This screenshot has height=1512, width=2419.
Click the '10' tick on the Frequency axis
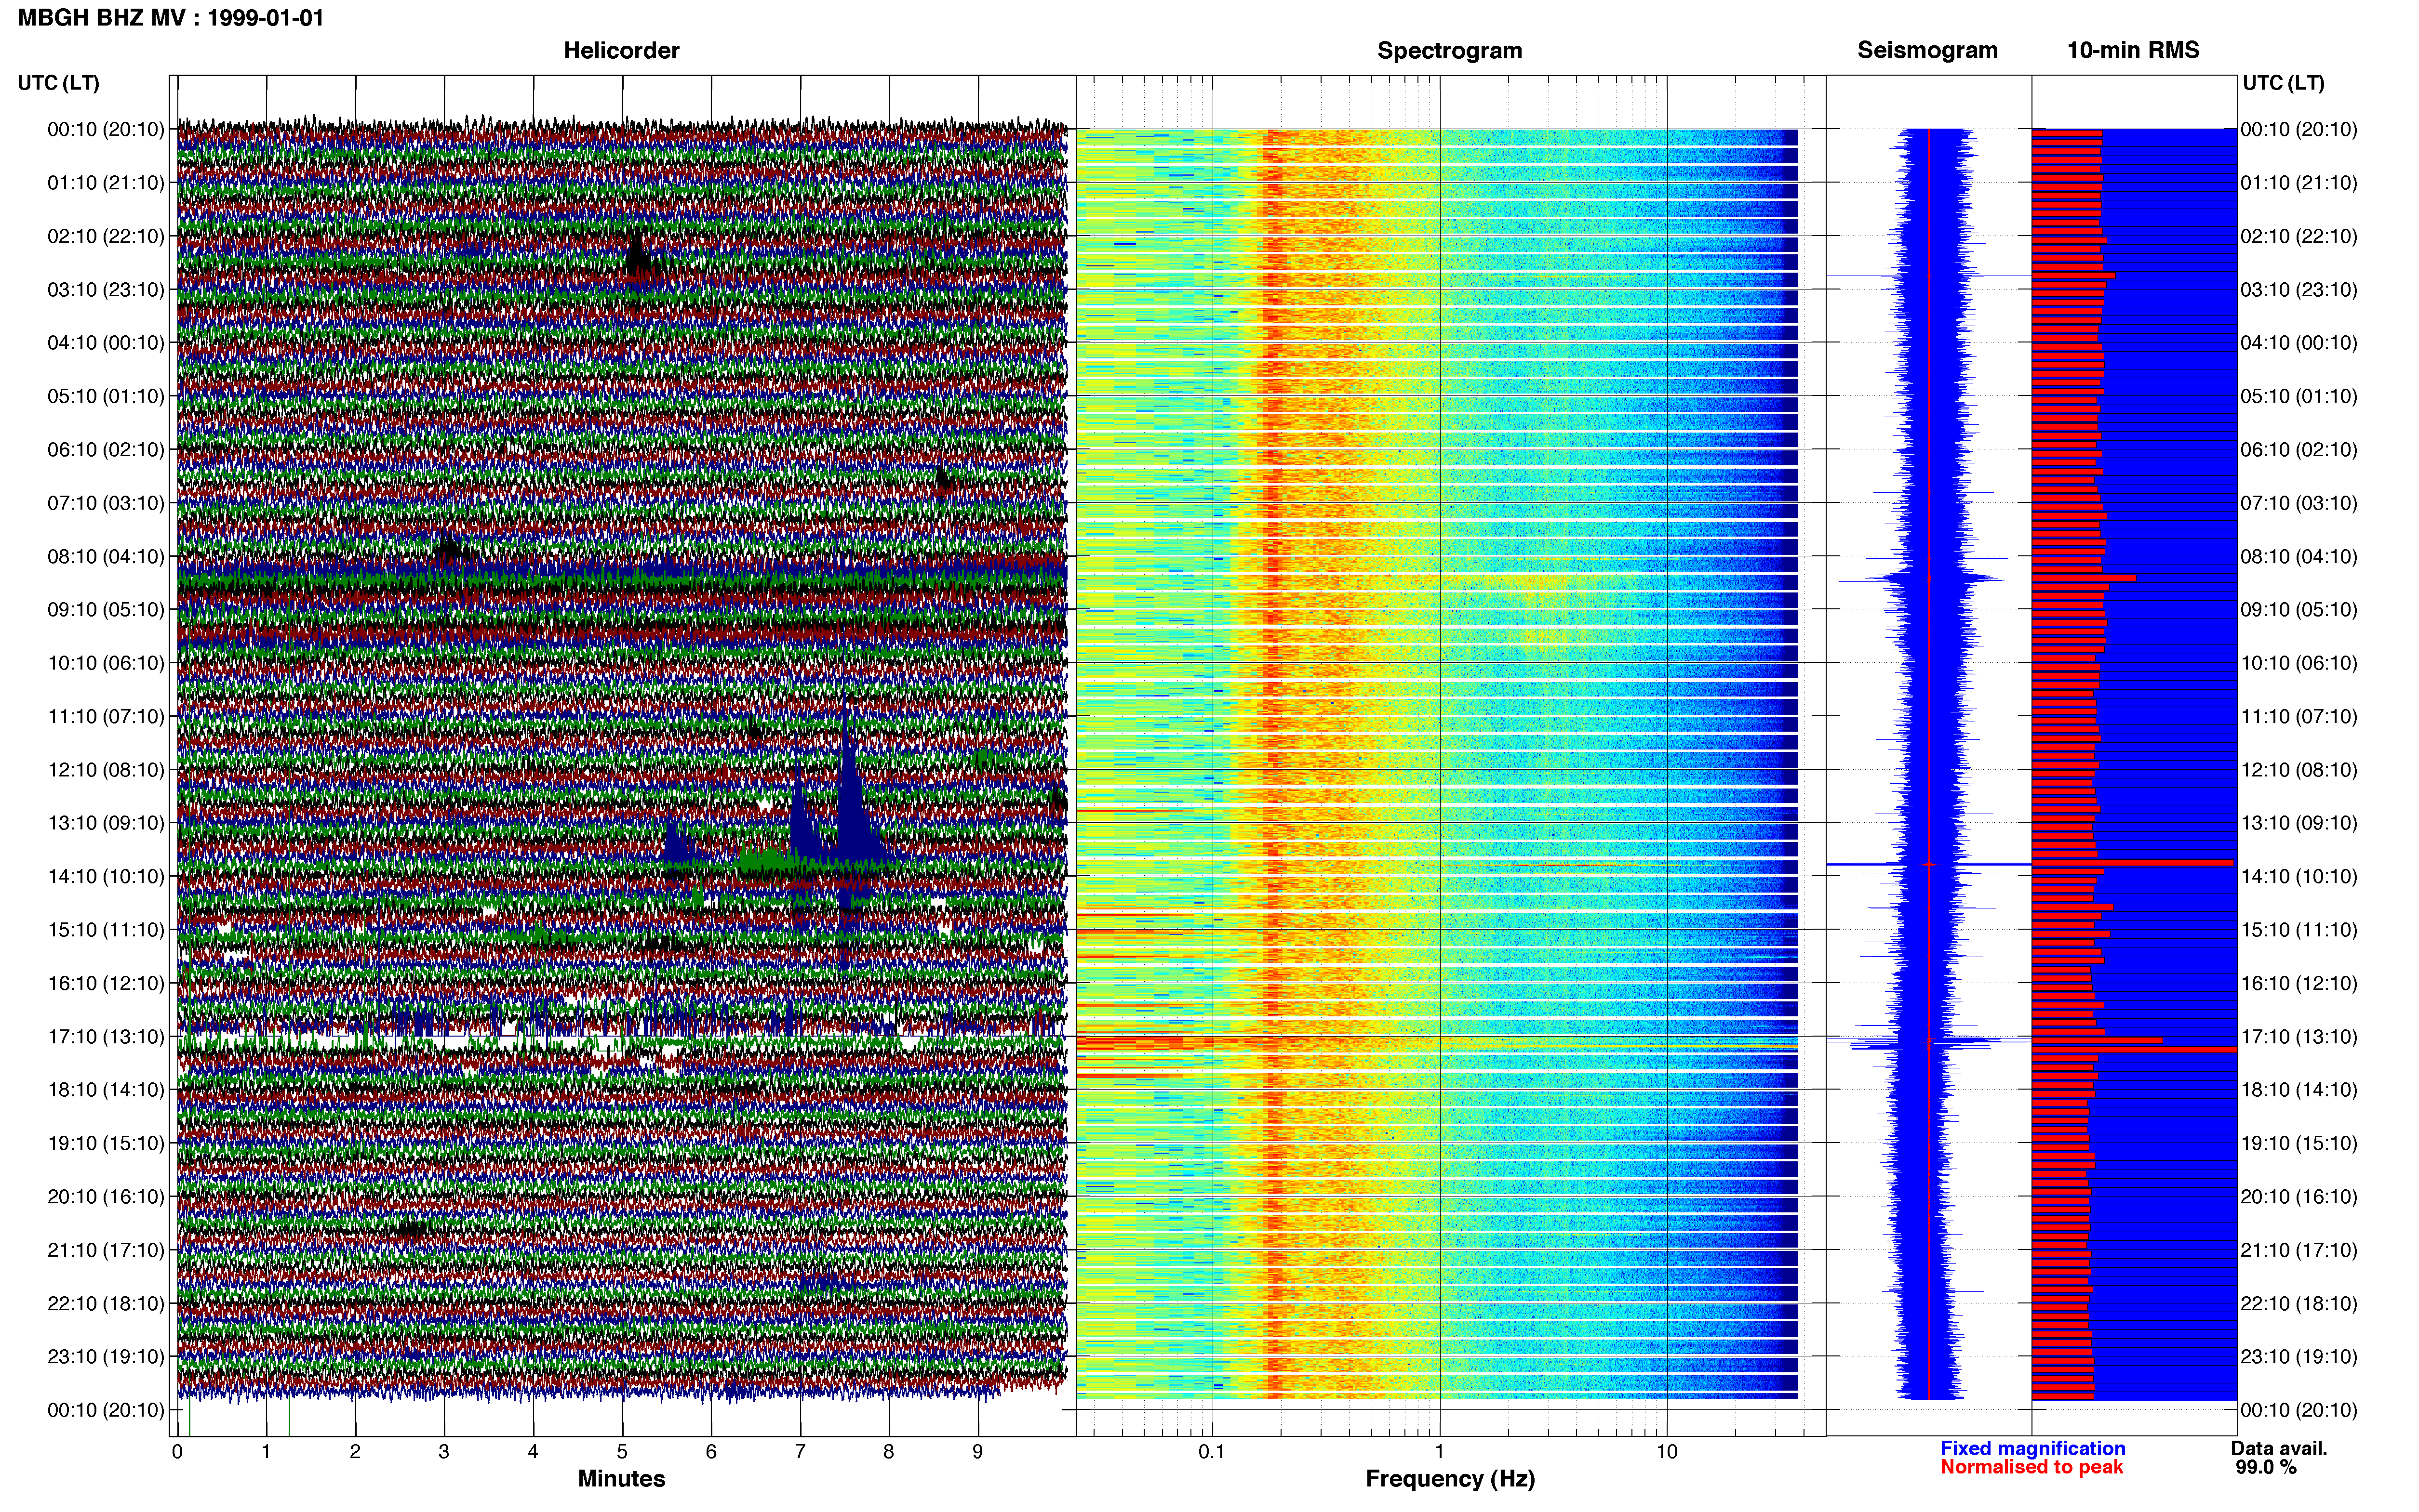point(1667,1452)
